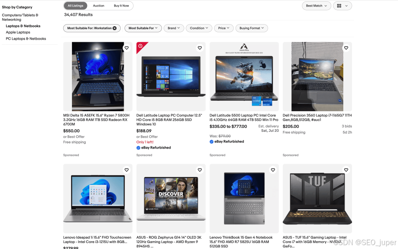Save Dell Precision 3560 listing with heart

pos(346,48)
